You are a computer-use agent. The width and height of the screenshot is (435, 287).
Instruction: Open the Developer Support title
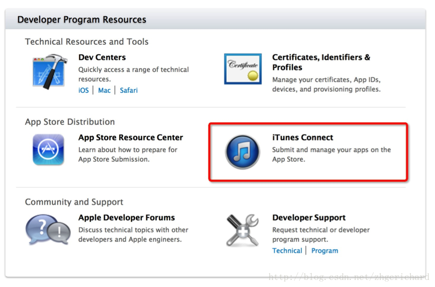tap(309, 218)
